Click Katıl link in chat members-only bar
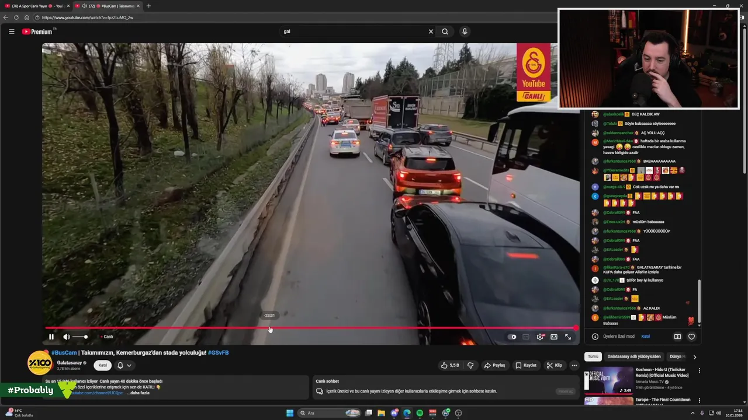The height and width of the screenshot is (420, 748). (x=646, y=336)
